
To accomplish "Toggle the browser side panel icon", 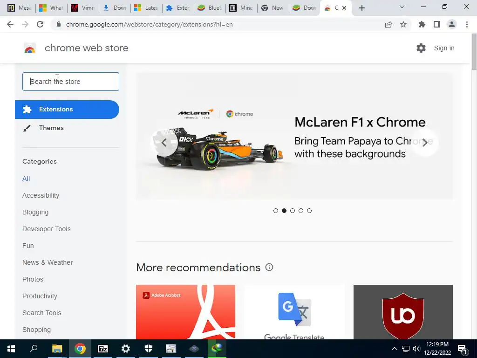I will [437, 24].
